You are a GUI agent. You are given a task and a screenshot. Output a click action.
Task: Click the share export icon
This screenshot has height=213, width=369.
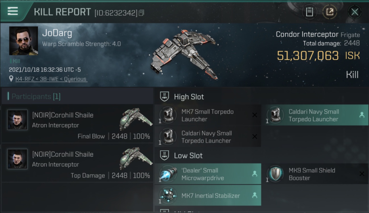(x=330, y=12)
